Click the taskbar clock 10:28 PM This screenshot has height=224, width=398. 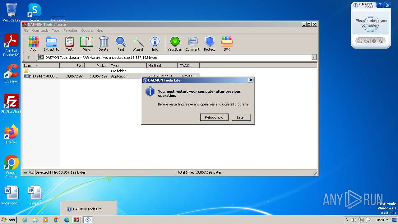382,220
